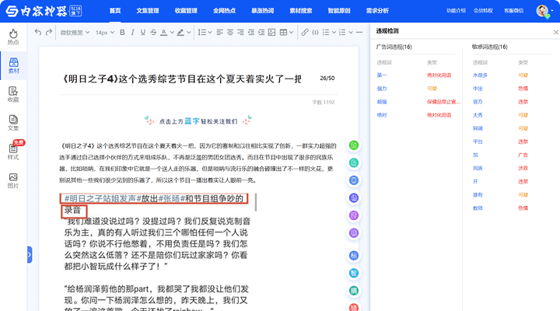This screenshot has width=560, height=311.
Task: Toggle bold formatting
Action: [x=122, y=33]
